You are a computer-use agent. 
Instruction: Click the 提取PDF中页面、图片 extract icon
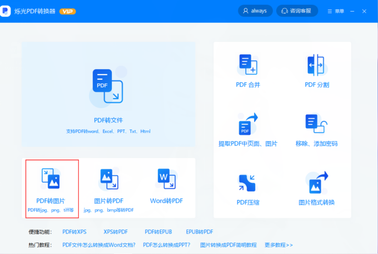248,124
